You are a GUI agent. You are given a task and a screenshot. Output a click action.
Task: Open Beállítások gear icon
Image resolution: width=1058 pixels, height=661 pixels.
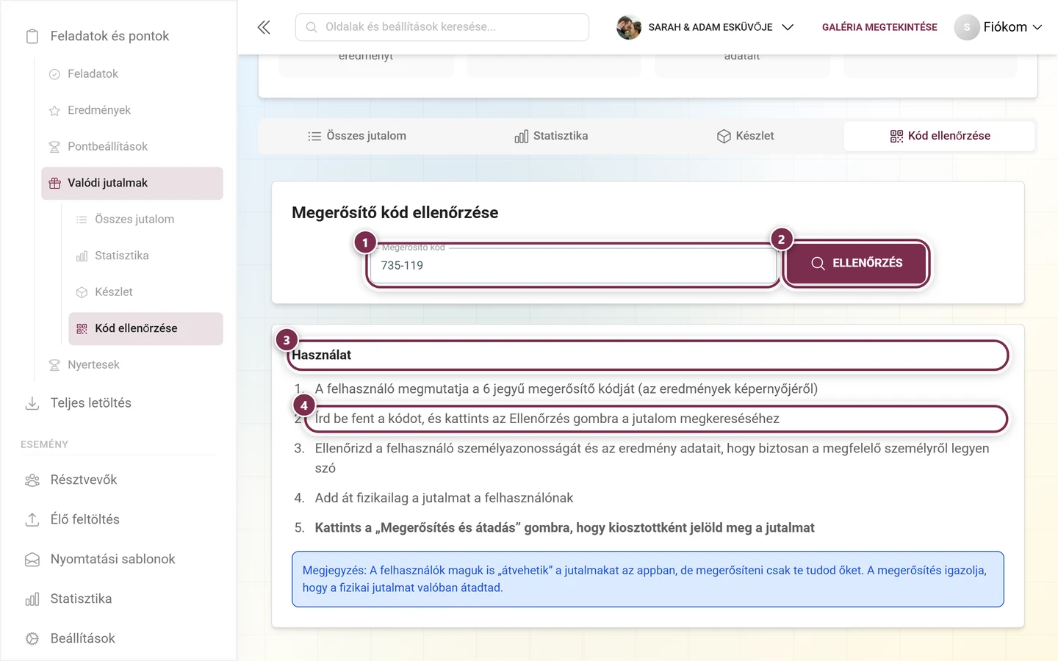(32, 639)
